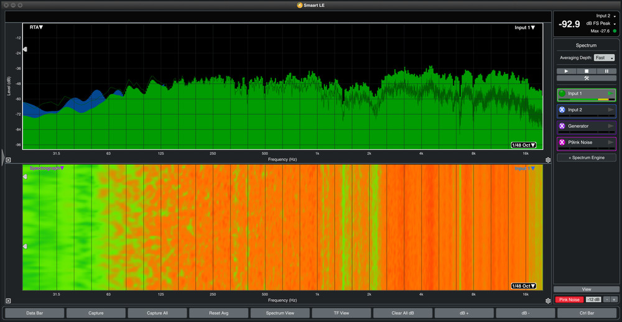The height and width of the screenshot is (322, 622).
Task: Expand the RTA graph type menu
Action: (37, 27)
